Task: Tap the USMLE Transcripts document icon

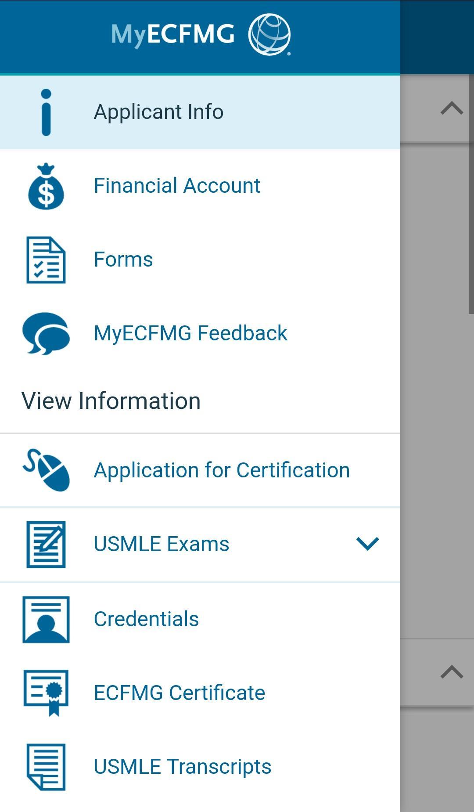Action: point(46,767)
